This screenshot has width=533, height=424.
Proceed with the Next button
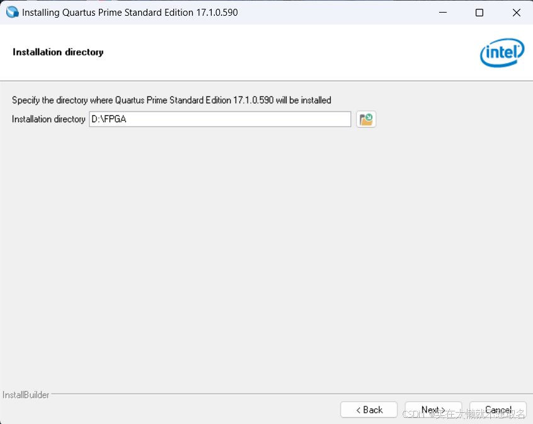pyautogui.click(x=433, y=410)
